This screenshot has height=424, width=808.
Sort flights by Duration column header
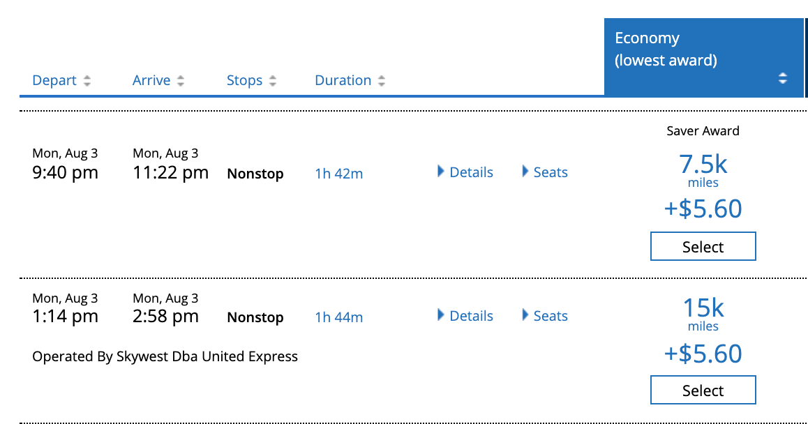343,80
